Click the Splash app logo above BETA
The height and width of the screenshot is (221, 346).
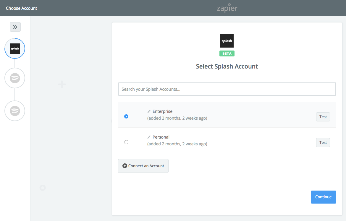227,41
